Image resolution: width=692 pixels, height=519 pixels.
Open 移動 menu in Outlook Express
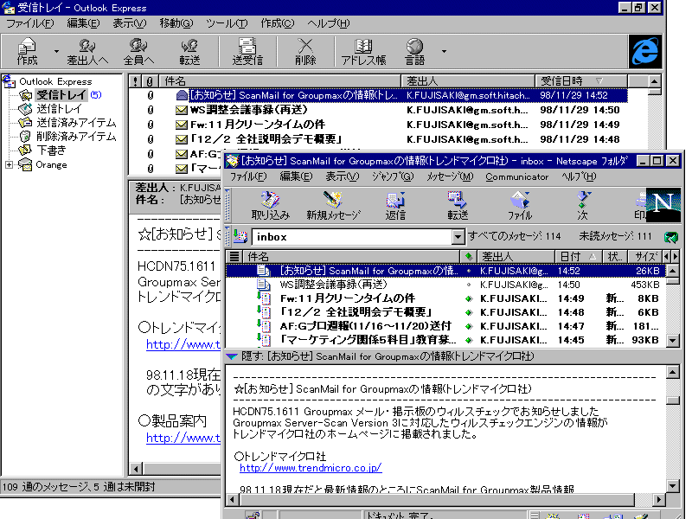tap(176, 23)
